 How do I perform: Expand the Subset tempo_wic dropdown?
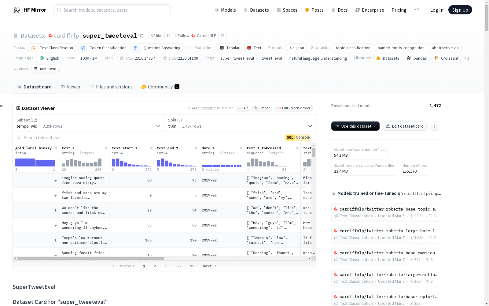coord(88,123)
